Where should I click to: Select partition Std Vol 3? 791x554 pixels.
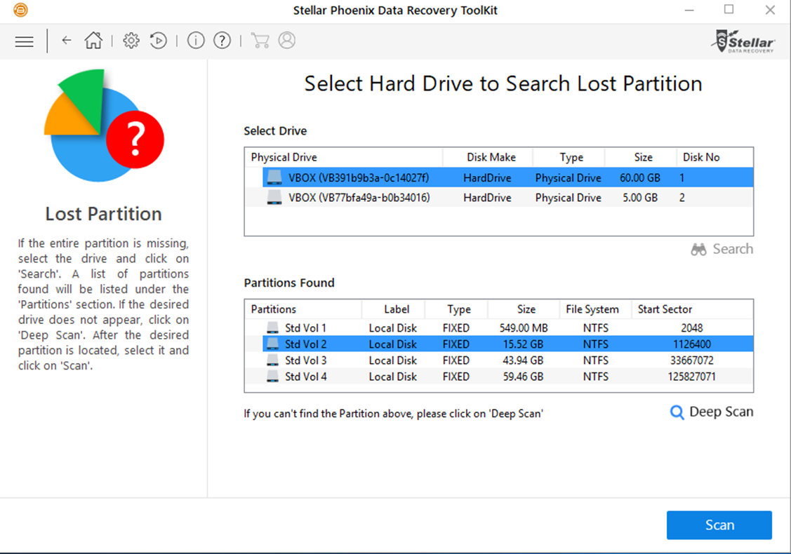tap(507, 360)
